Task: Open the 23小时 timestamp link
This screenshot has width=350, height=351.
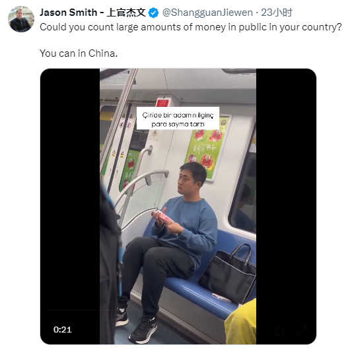Action: [277, 13]
